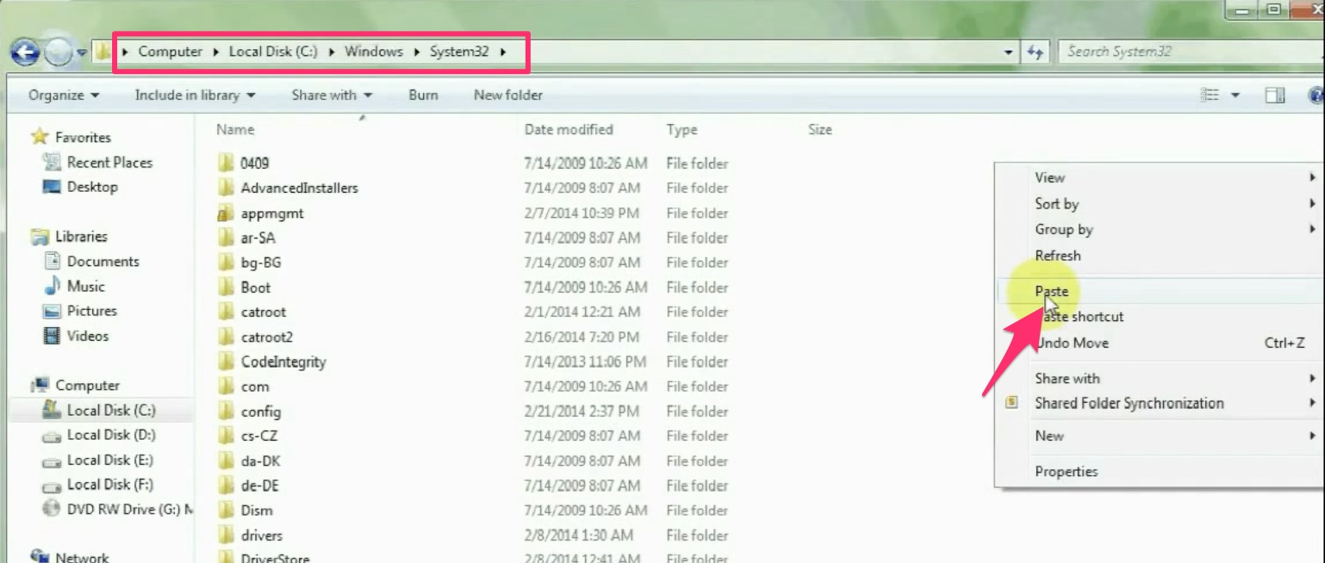
Task: Click the Back navigation arrow button
Action: [x=25, y=53]
